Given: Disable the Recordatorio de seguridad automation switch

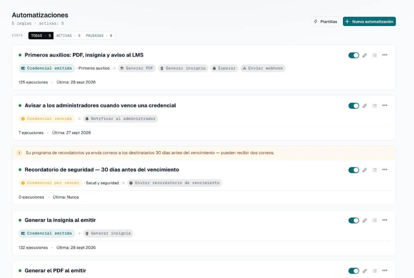Looking at the screenshot, I should [x=354, y=170].
